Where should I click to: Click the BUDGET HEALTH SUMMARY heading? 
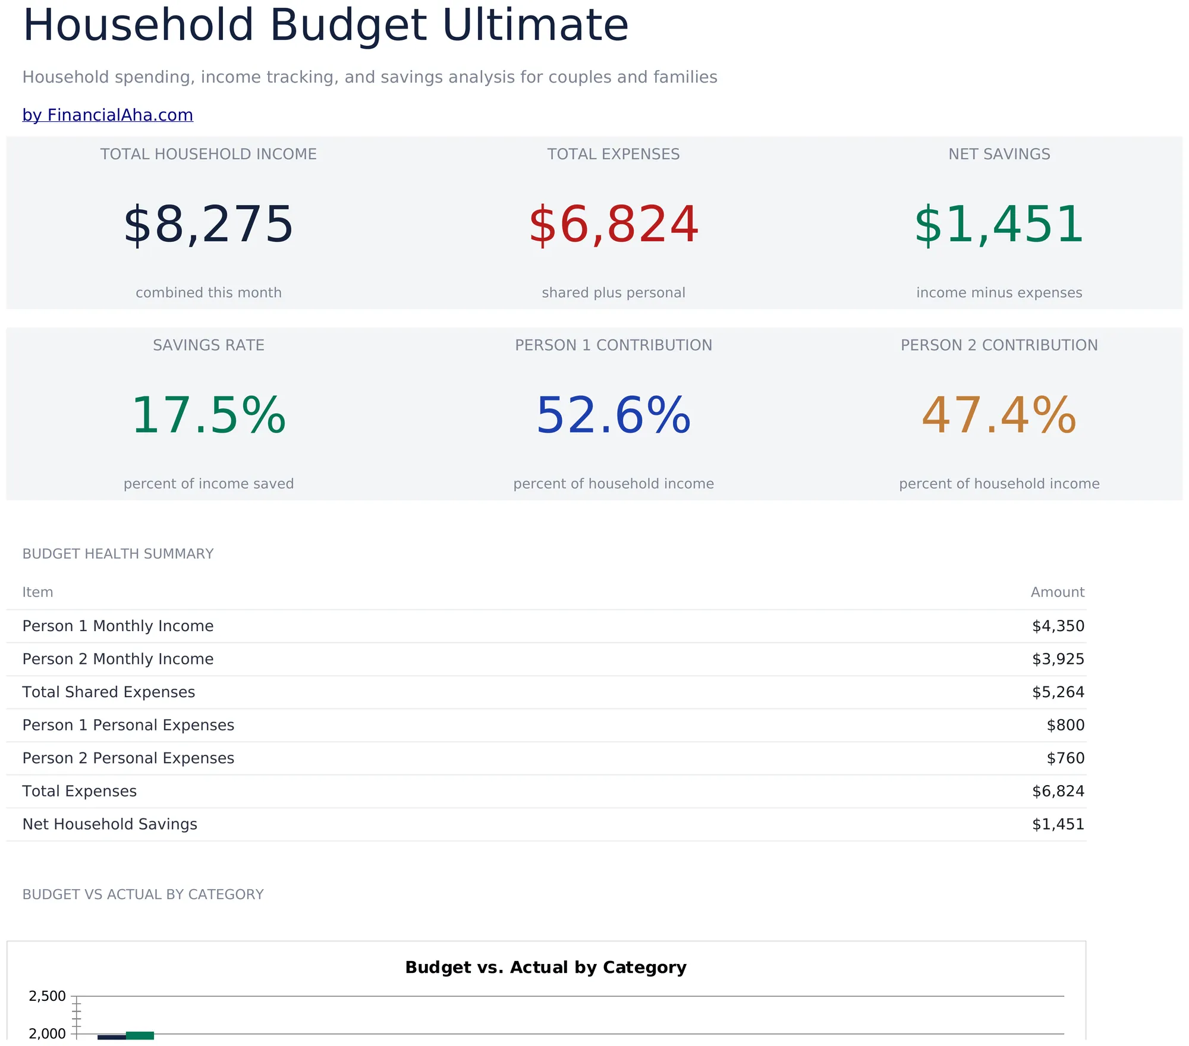pyautogui.click(x=118, y=554)
